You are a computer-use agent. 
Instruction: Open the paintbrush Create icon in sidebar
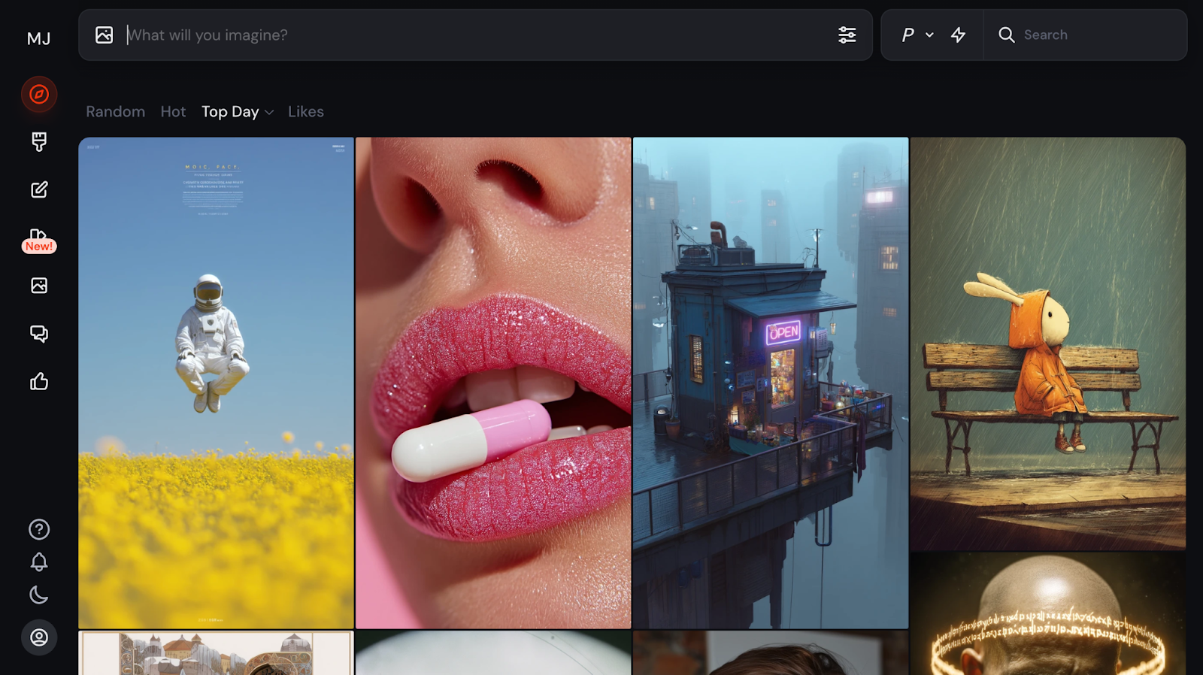[39, 141]
